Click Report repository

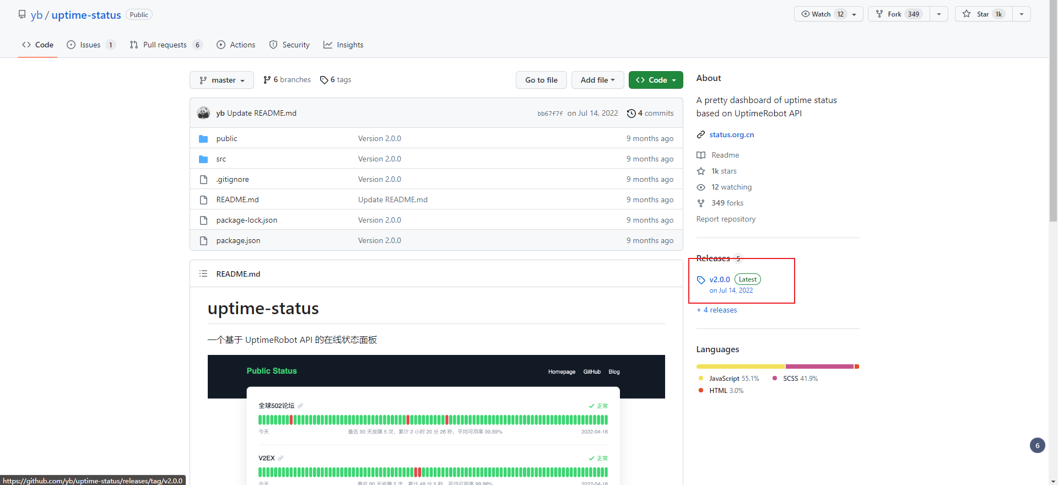click(726, 219)
